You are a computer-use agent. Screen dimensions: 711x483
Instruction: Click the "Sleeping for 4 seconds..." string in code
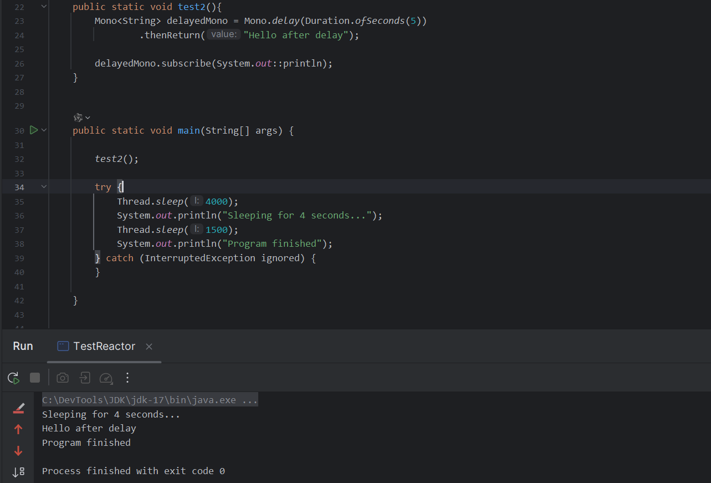pos(296,215)
